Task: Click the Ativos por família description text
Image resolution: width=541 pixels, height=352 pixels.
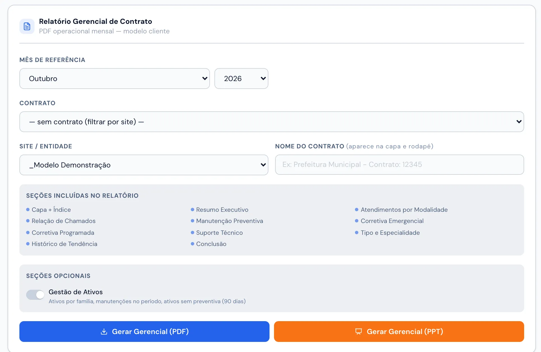Action: pos(147,301)
